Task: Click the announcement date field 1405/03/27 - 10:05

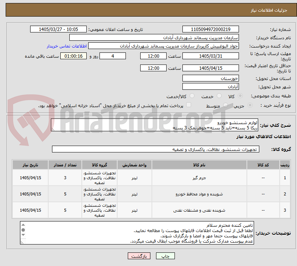Action: click(58, 29)
